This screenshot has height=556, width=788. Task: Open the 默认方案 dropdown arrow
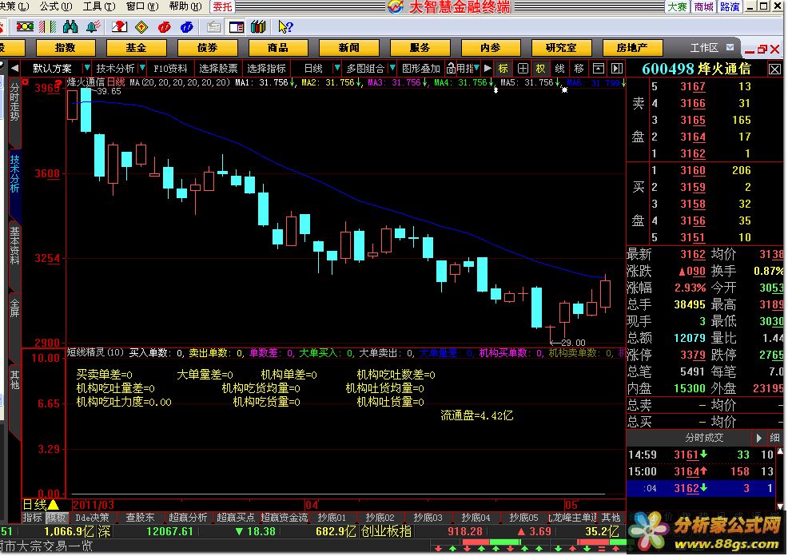coord(87,67)
